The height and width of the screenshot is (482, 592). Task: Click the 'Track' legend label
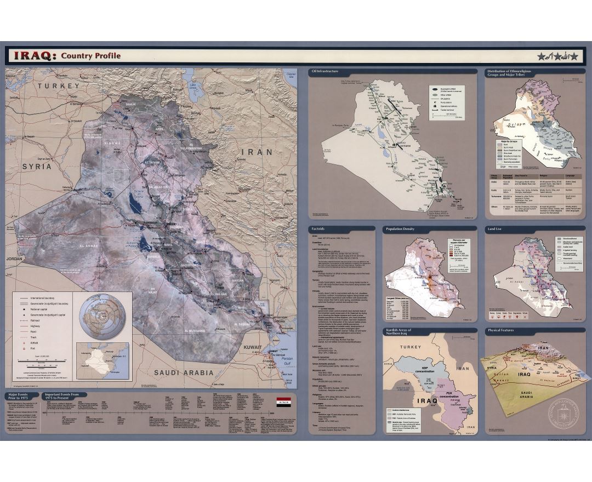click(x=33, y=337)
